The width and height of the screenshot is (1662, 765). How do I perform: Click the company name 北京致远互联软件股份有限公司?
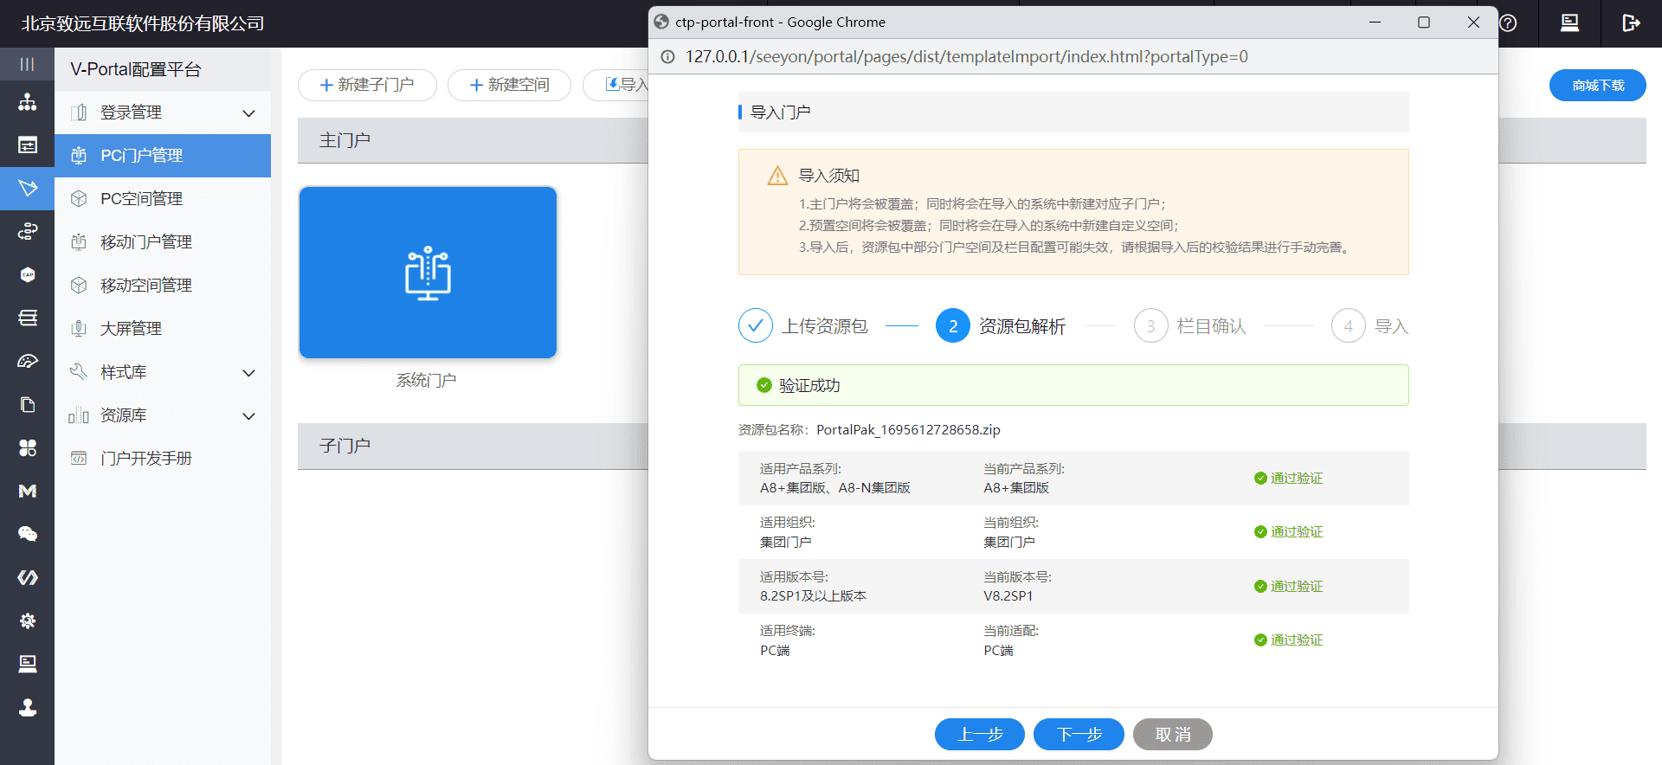(143, 23)
